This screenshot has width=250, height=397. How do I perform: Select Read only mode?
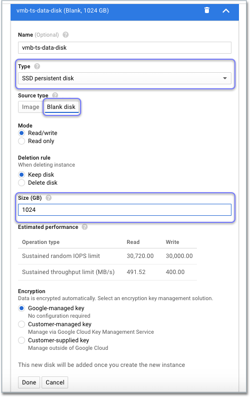[x=22, y=141]
